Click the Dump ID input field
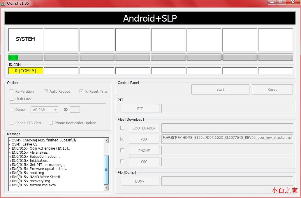The width and height of the screenshot is (301, 198). click(x=75, y=110)
